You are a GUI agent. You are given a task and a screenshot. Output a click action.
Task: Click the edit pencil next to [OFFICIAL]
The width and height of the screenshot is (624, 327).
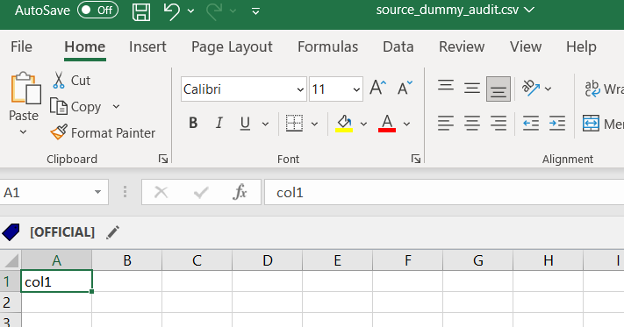[112, 232]
